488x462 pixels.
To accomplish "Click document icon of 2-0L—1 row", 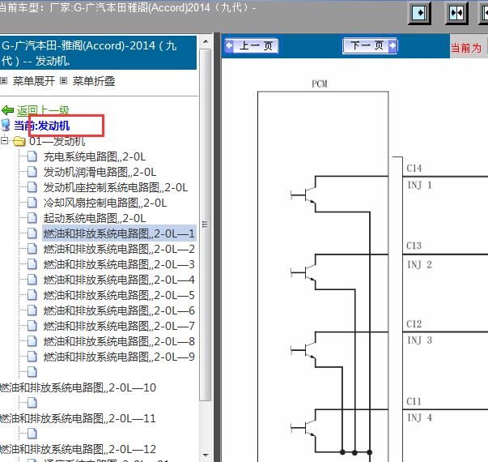I will (32, 233).
